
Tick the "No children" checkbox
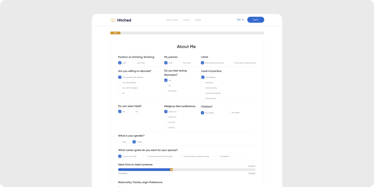229,113
